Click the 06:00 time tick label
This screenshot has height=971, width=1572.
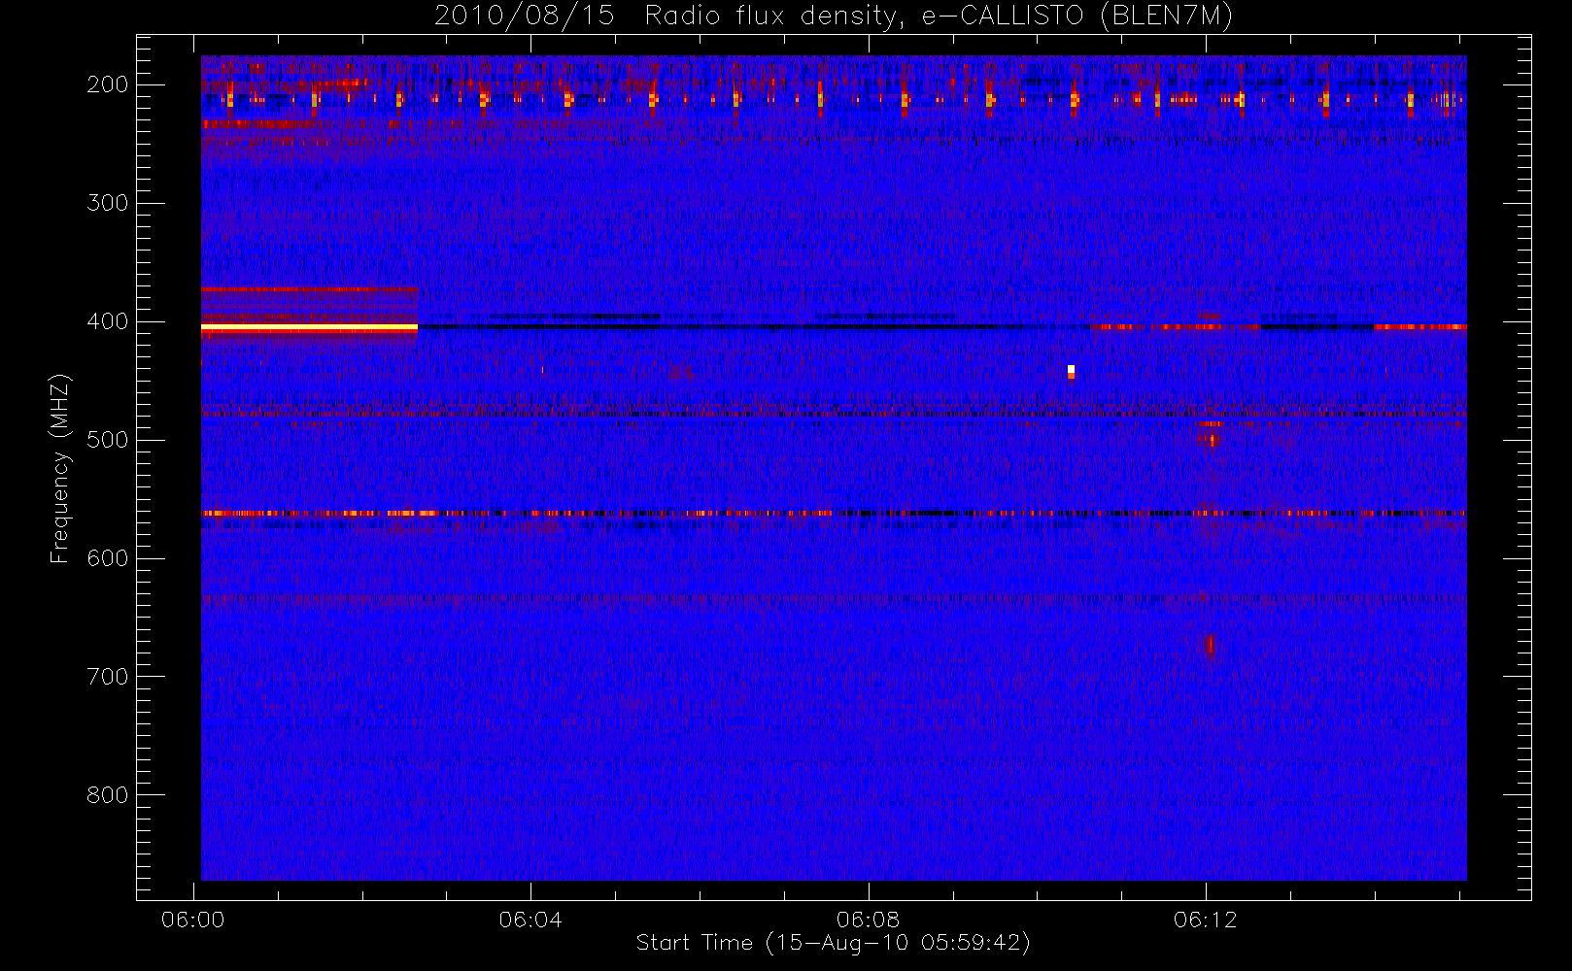[x=193, y=920]
